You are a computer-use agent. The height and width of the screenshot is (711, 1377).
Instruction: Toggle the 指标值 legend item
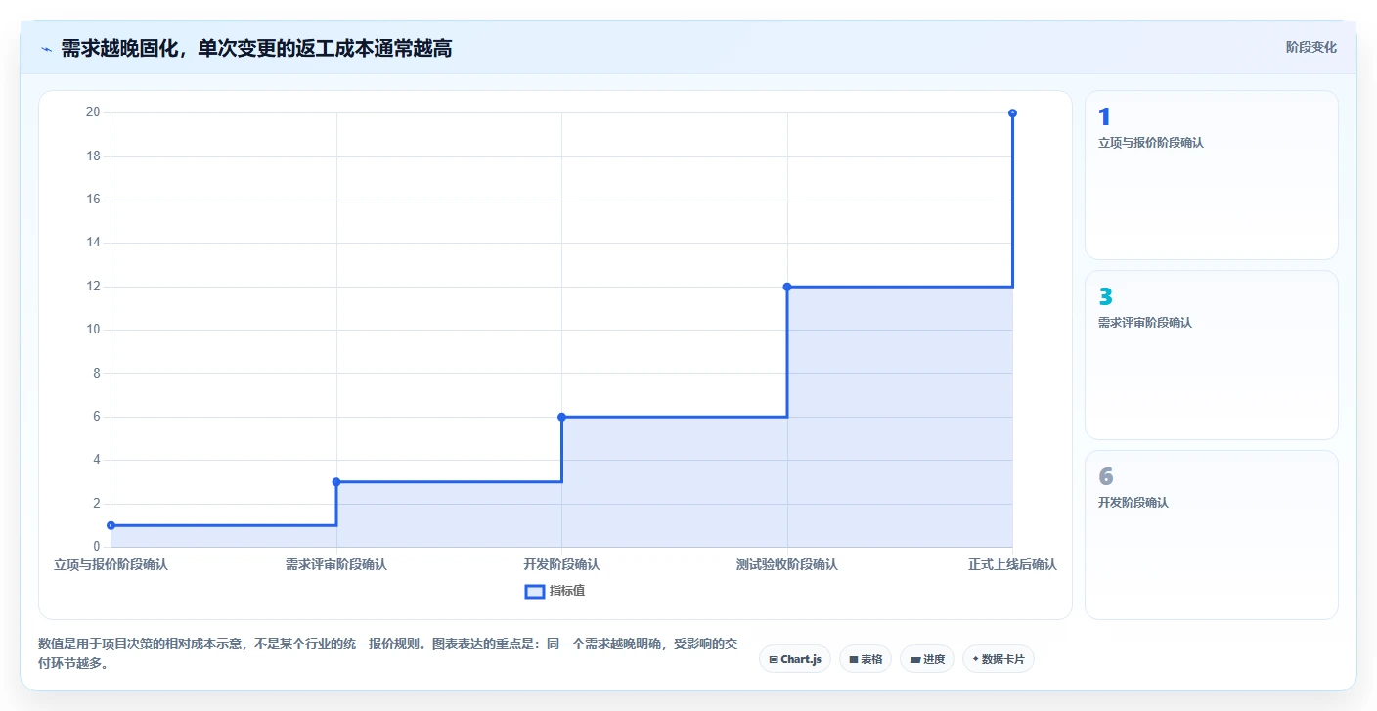(555, 591)
